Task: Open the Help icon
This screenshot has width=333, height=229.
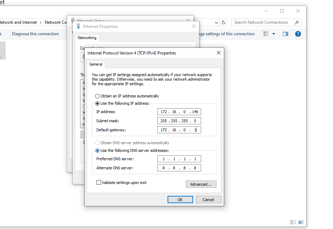Action: [298, 34]
